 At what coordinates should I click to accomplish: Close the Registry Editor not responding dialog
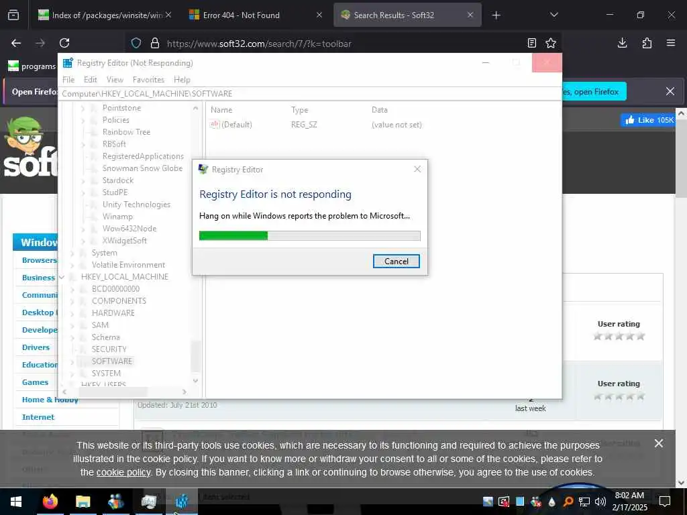coord(417,169)
